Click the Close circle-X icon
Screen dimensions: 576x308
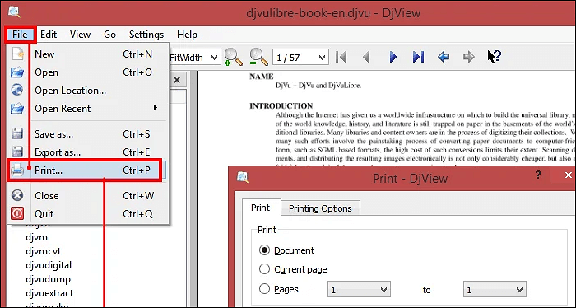pyautogui.click(x=17, y=195)
